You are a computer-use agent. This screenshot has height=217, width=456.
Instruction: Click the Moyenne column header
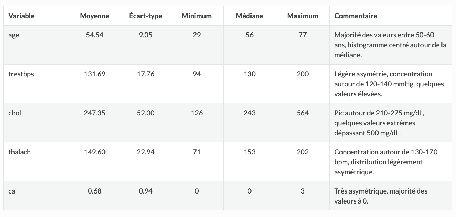tap(94, 16)
